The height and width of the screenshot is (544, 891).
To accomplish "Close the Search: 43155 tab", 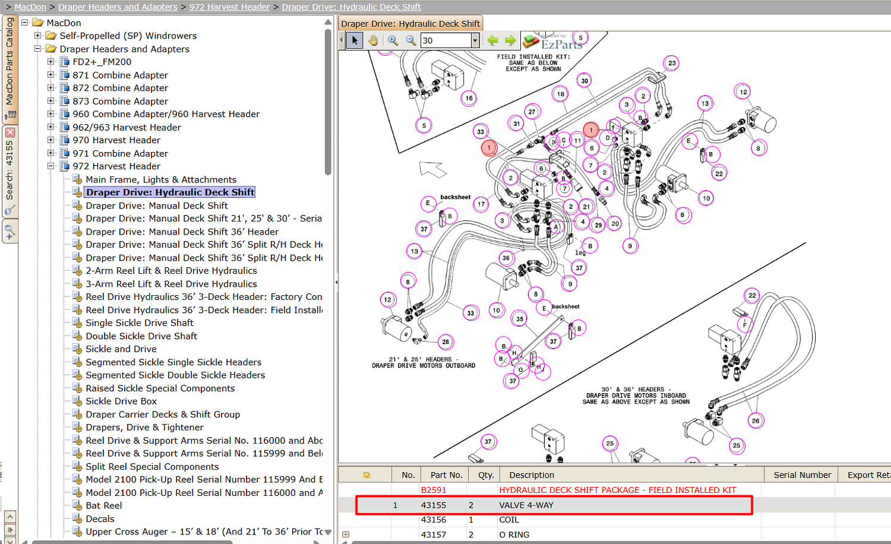I will pyautogui.click(x=10, y=132).
